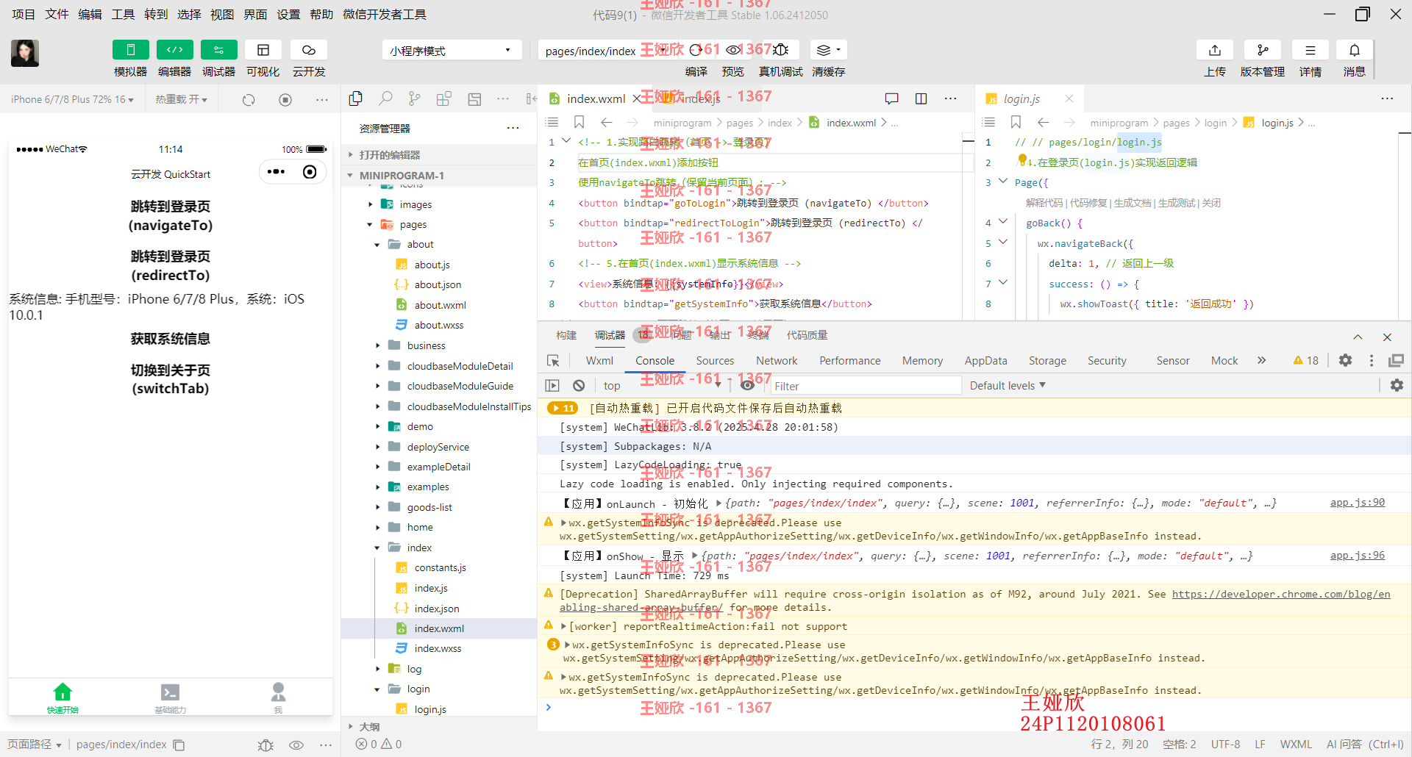Switch to Sources devtools tab
The height and width of the screenshot is (757, 1412).
[715, 360]
